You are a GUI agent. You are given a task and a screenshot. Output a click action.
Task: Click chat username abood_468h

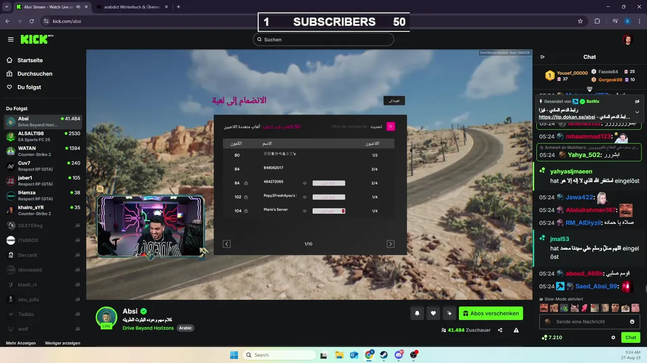point(584,274)
